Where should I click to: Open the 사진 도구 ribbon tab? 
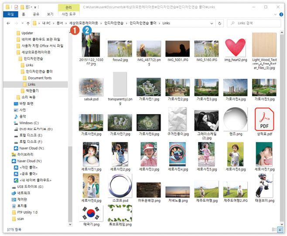pos(68,14)
